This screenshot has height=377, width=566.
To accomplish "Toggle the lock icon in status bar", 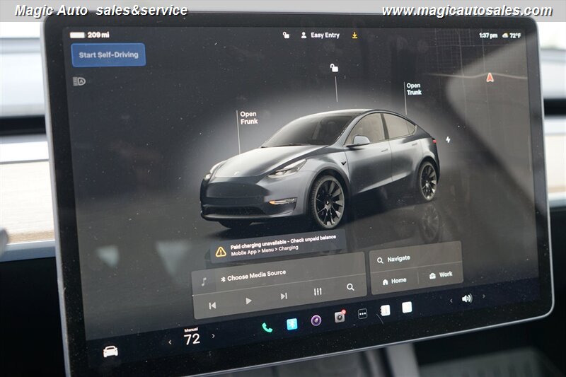I will coord(286,35).
